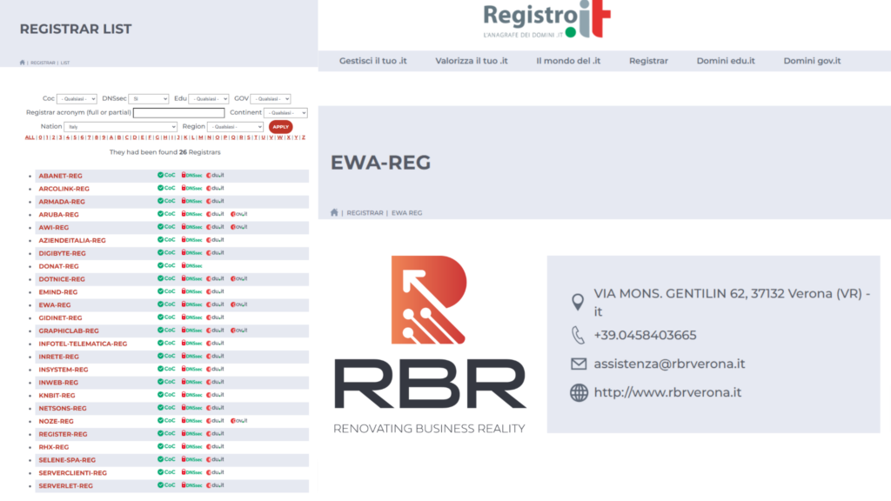Viewport: 891px width, 501px height.
Task: Click the +39.0458403665 phone number
Action: point(645,335)
